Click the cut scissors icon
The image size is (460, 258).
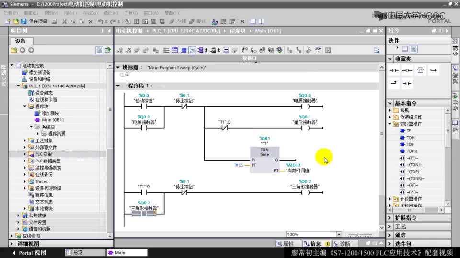(64, 21)
